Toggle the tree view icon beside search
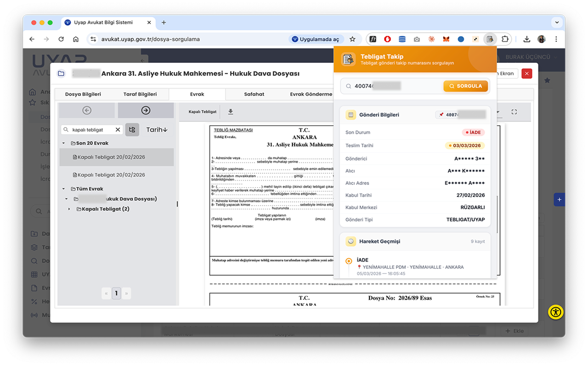 tap(132, 130)
